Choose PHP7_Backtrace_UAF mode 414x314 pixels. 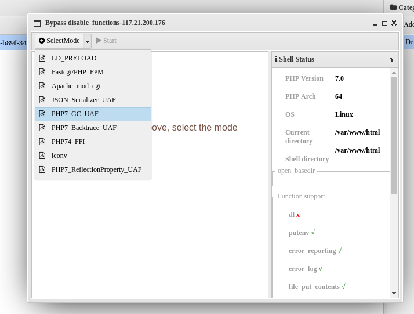point(93,128)
